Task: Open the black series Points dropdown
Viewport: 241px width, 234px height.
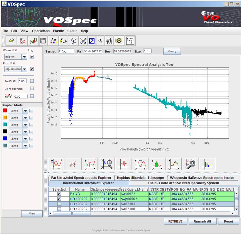Action: pos(25,132)
